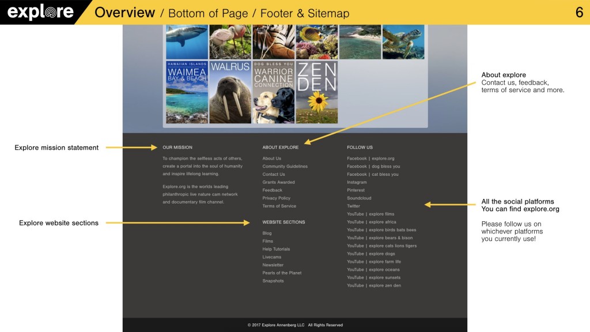The width and height of the screenshot is (590, 332).
Task: Open the Privacy Policy link
Action: [x=276, y=198]
